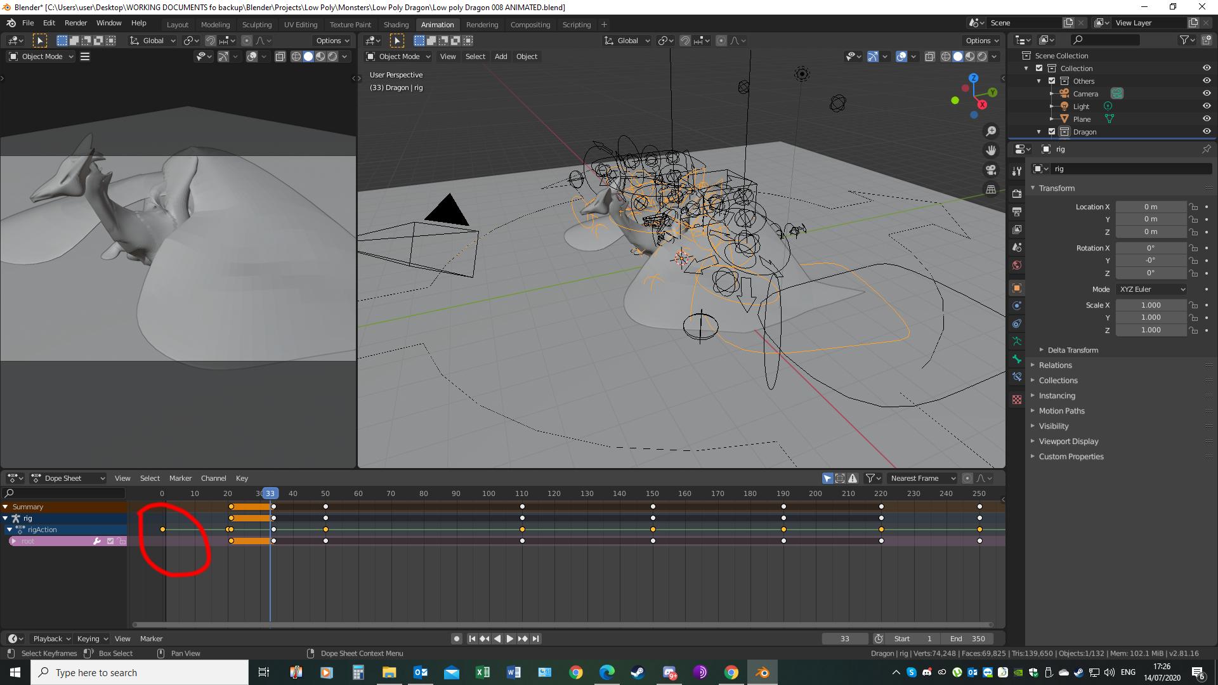Open the Bone Constraints properties tab
The height and width of the screenshot is (685, 1218).
tap(1017, 377)
